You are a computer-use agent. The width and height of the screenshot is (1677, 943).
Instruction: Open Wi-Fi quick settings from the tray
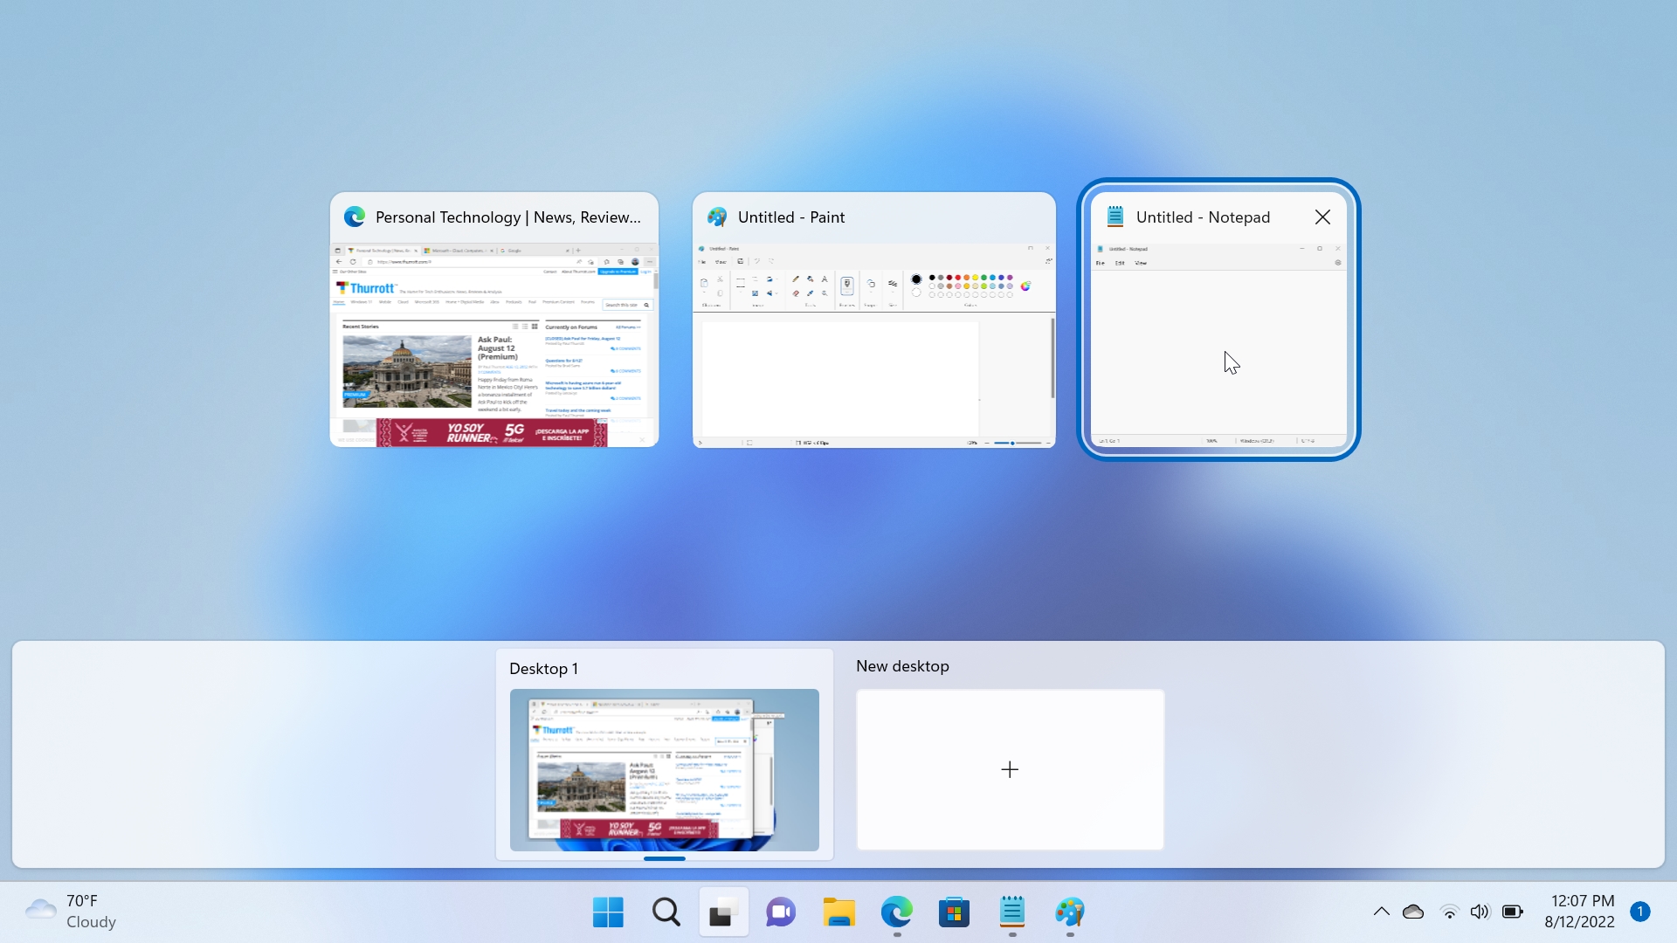(1449, 912)
